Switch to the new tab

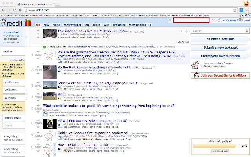[x=46, y=25]
